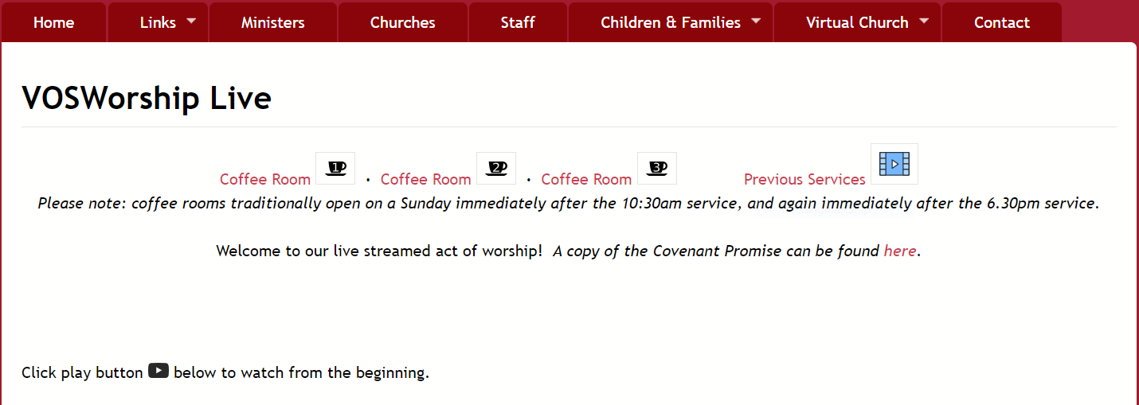Go to the Home menu item

coord(53,22)
